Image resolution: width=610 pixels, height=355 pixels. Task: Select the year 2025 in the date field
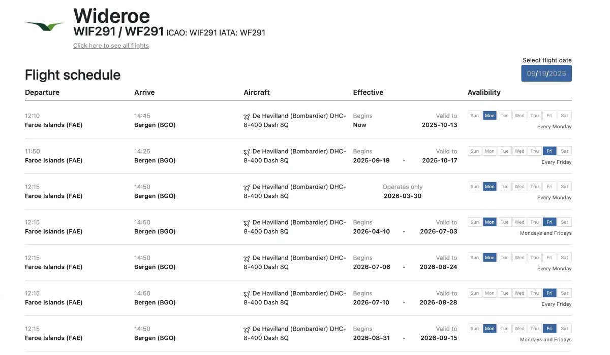pyautogui.click(x=558, y=74)
